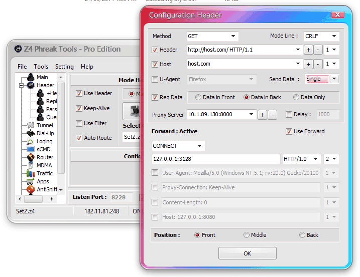Image resolution: width=360 pixels, height=277 pixels.
Task: Toggle the Keep-Alive checkbox in main window
Action: 79,108
